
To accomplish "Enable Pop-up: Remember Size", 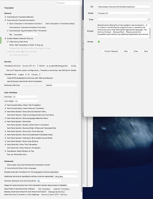I will pos(6,154).
